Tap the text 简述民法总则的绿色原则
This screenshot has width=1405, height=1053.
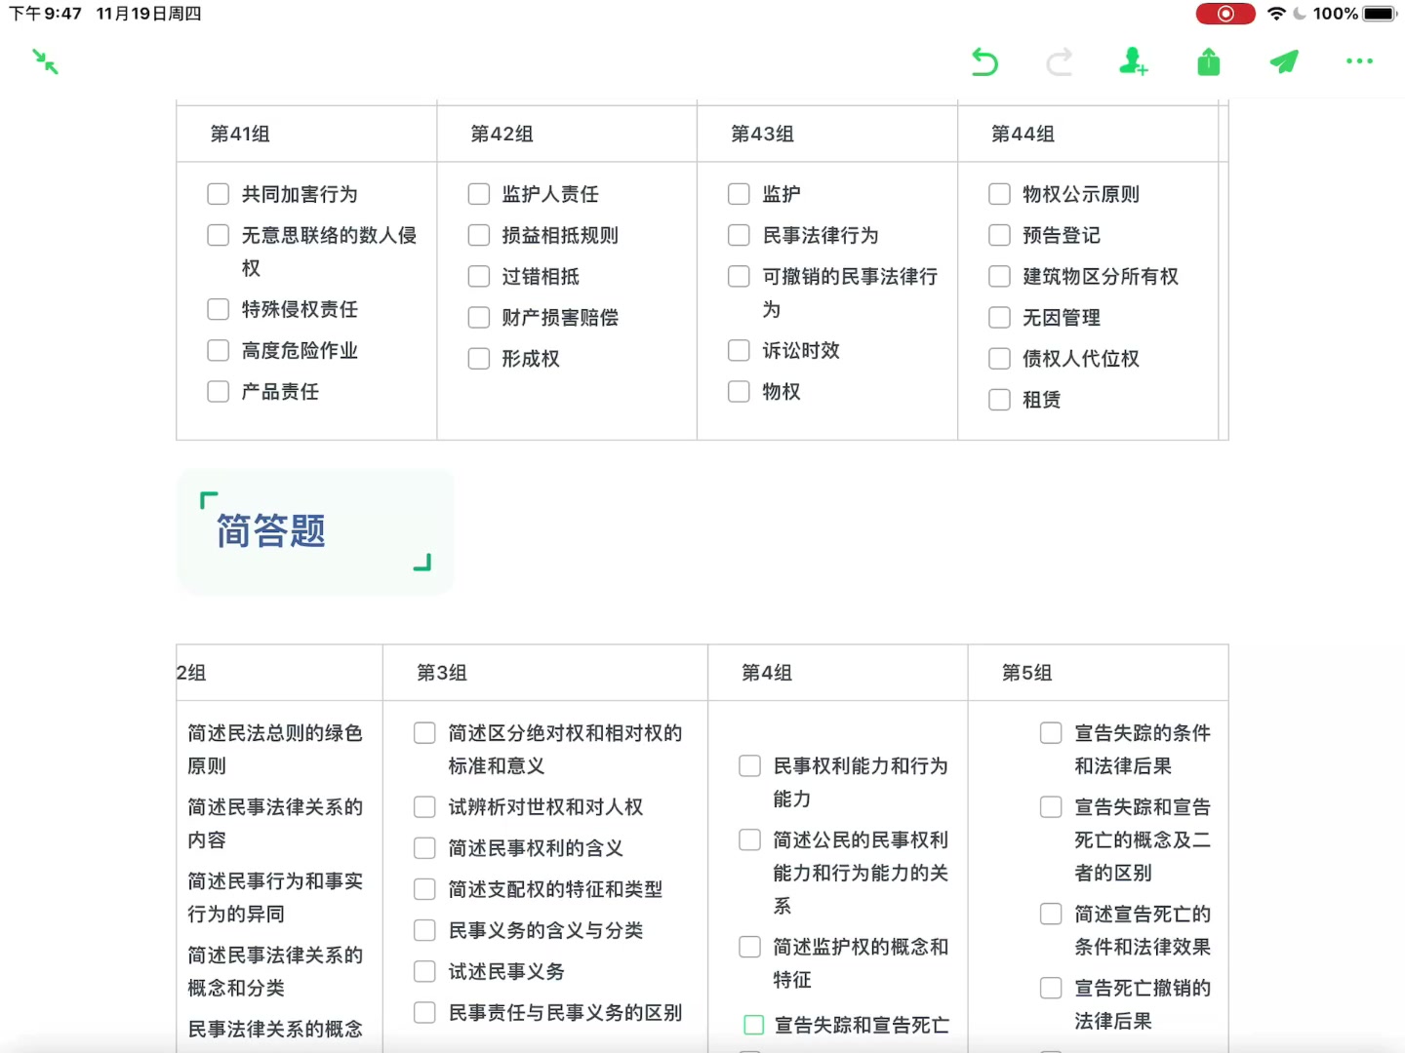pyautogui.click(x=275, y=749)
